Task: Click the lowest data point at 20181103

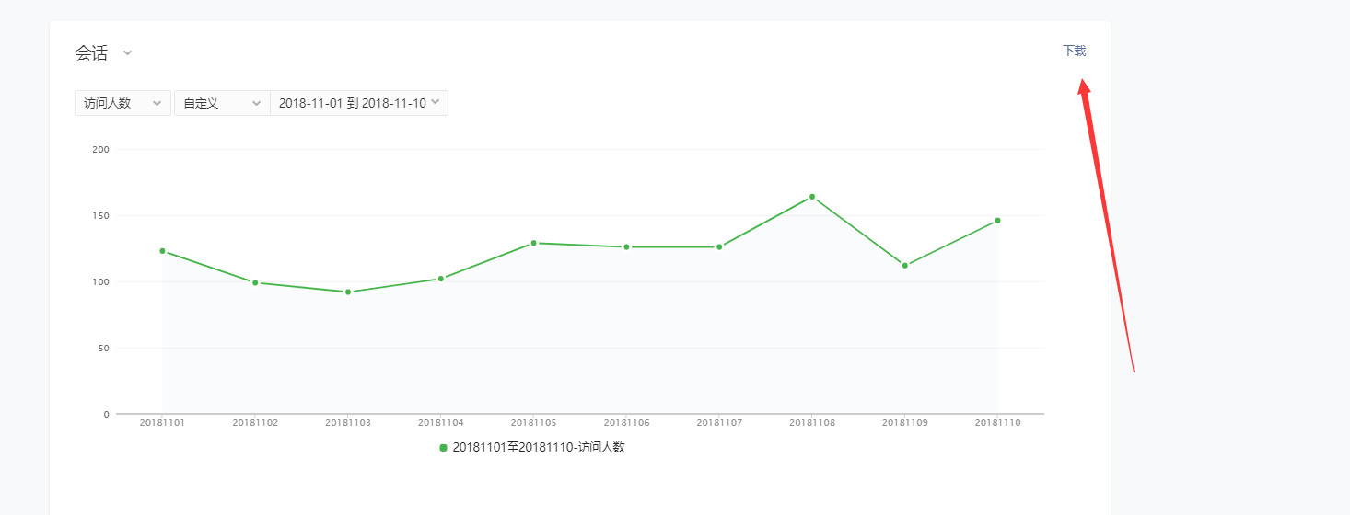Action: [348, 292]
